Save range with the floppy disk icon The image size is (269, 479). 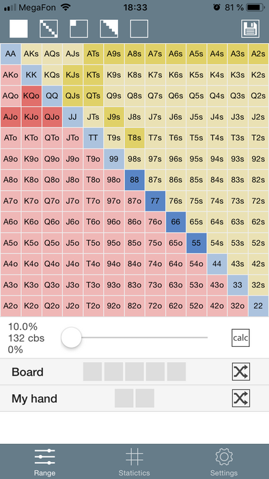[x=251, y=29]
